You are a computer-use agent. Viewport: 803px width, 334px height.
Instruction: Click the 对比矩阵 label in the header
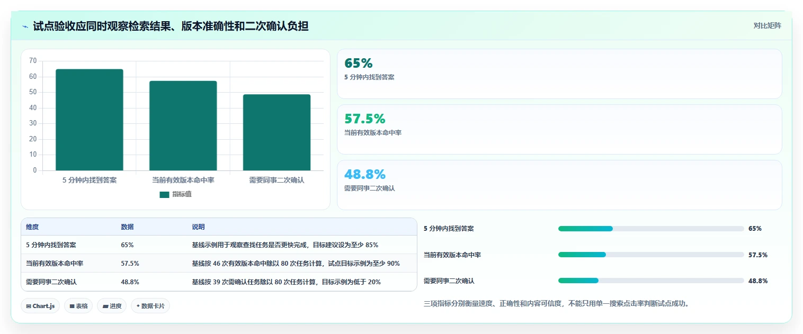[x=767, y=25]
